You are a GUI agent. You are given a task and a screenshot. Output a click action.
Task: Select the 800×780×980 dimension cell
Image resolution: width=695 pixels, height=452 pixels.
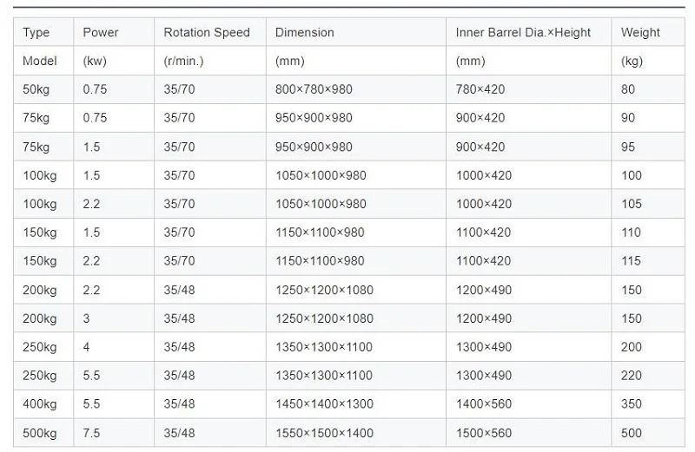tap(314, 89)
